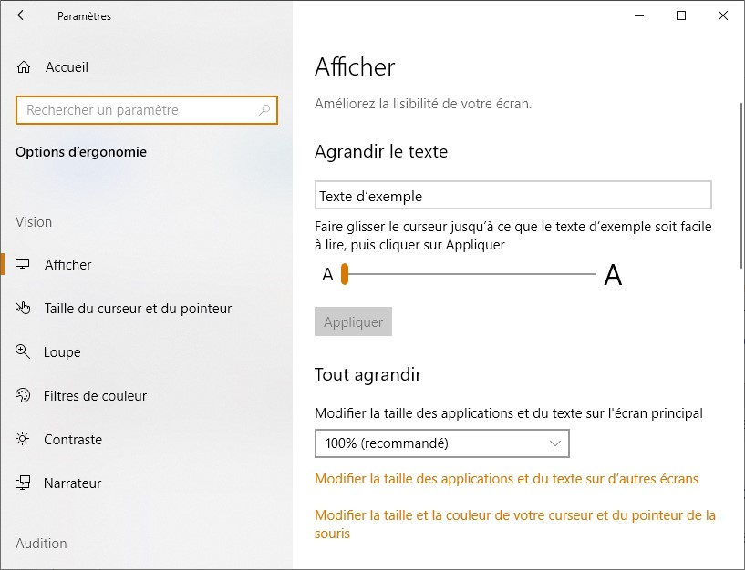Open the Narrateur settings page
This screenshot has width=745, height=570.
click(72, 483)
